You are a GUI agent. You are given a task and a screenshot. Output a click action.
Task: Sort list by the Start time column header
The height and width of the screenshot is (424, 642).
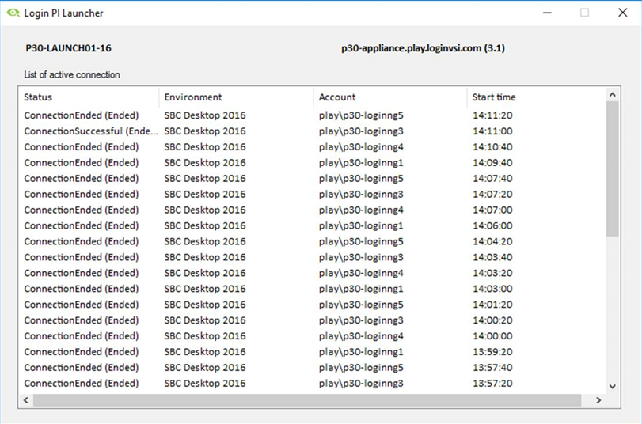(x=537, y=97)
